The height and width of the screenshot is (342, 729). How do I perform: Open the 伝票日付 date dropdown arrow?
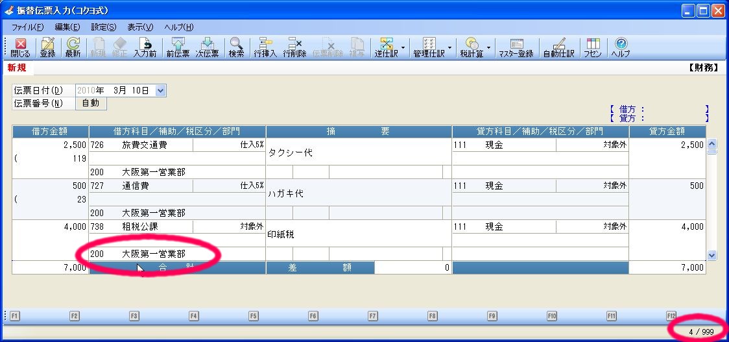(160, 91)
